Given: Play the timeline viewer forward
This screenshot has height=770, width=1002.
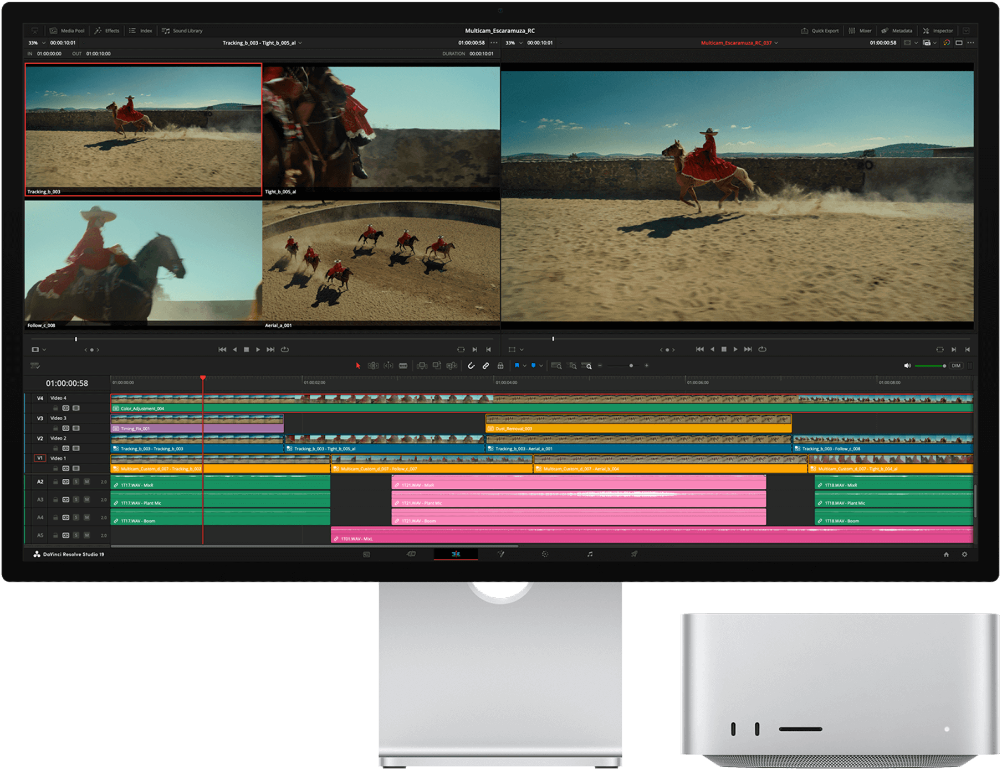Looking at the screenshot, I should [x=735, y=349].
